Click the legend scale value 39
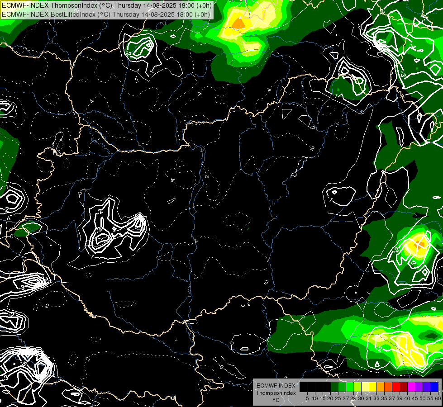Screen dimensions: 443x407 pos(400,398)
